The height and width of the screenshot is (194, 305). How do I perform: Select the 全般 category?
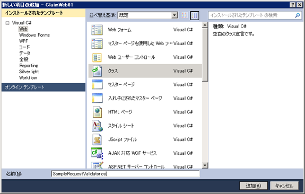click(x=24, y=59)
